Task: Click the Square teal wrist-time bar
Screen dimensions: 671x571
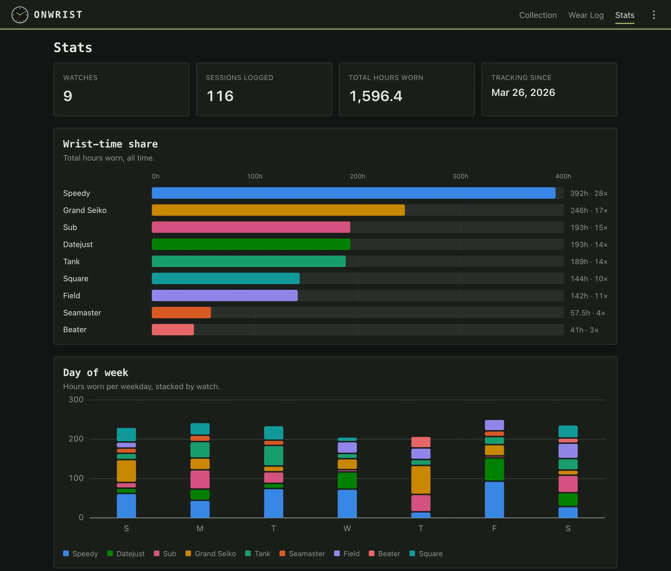Action: (x=226, y=278)
